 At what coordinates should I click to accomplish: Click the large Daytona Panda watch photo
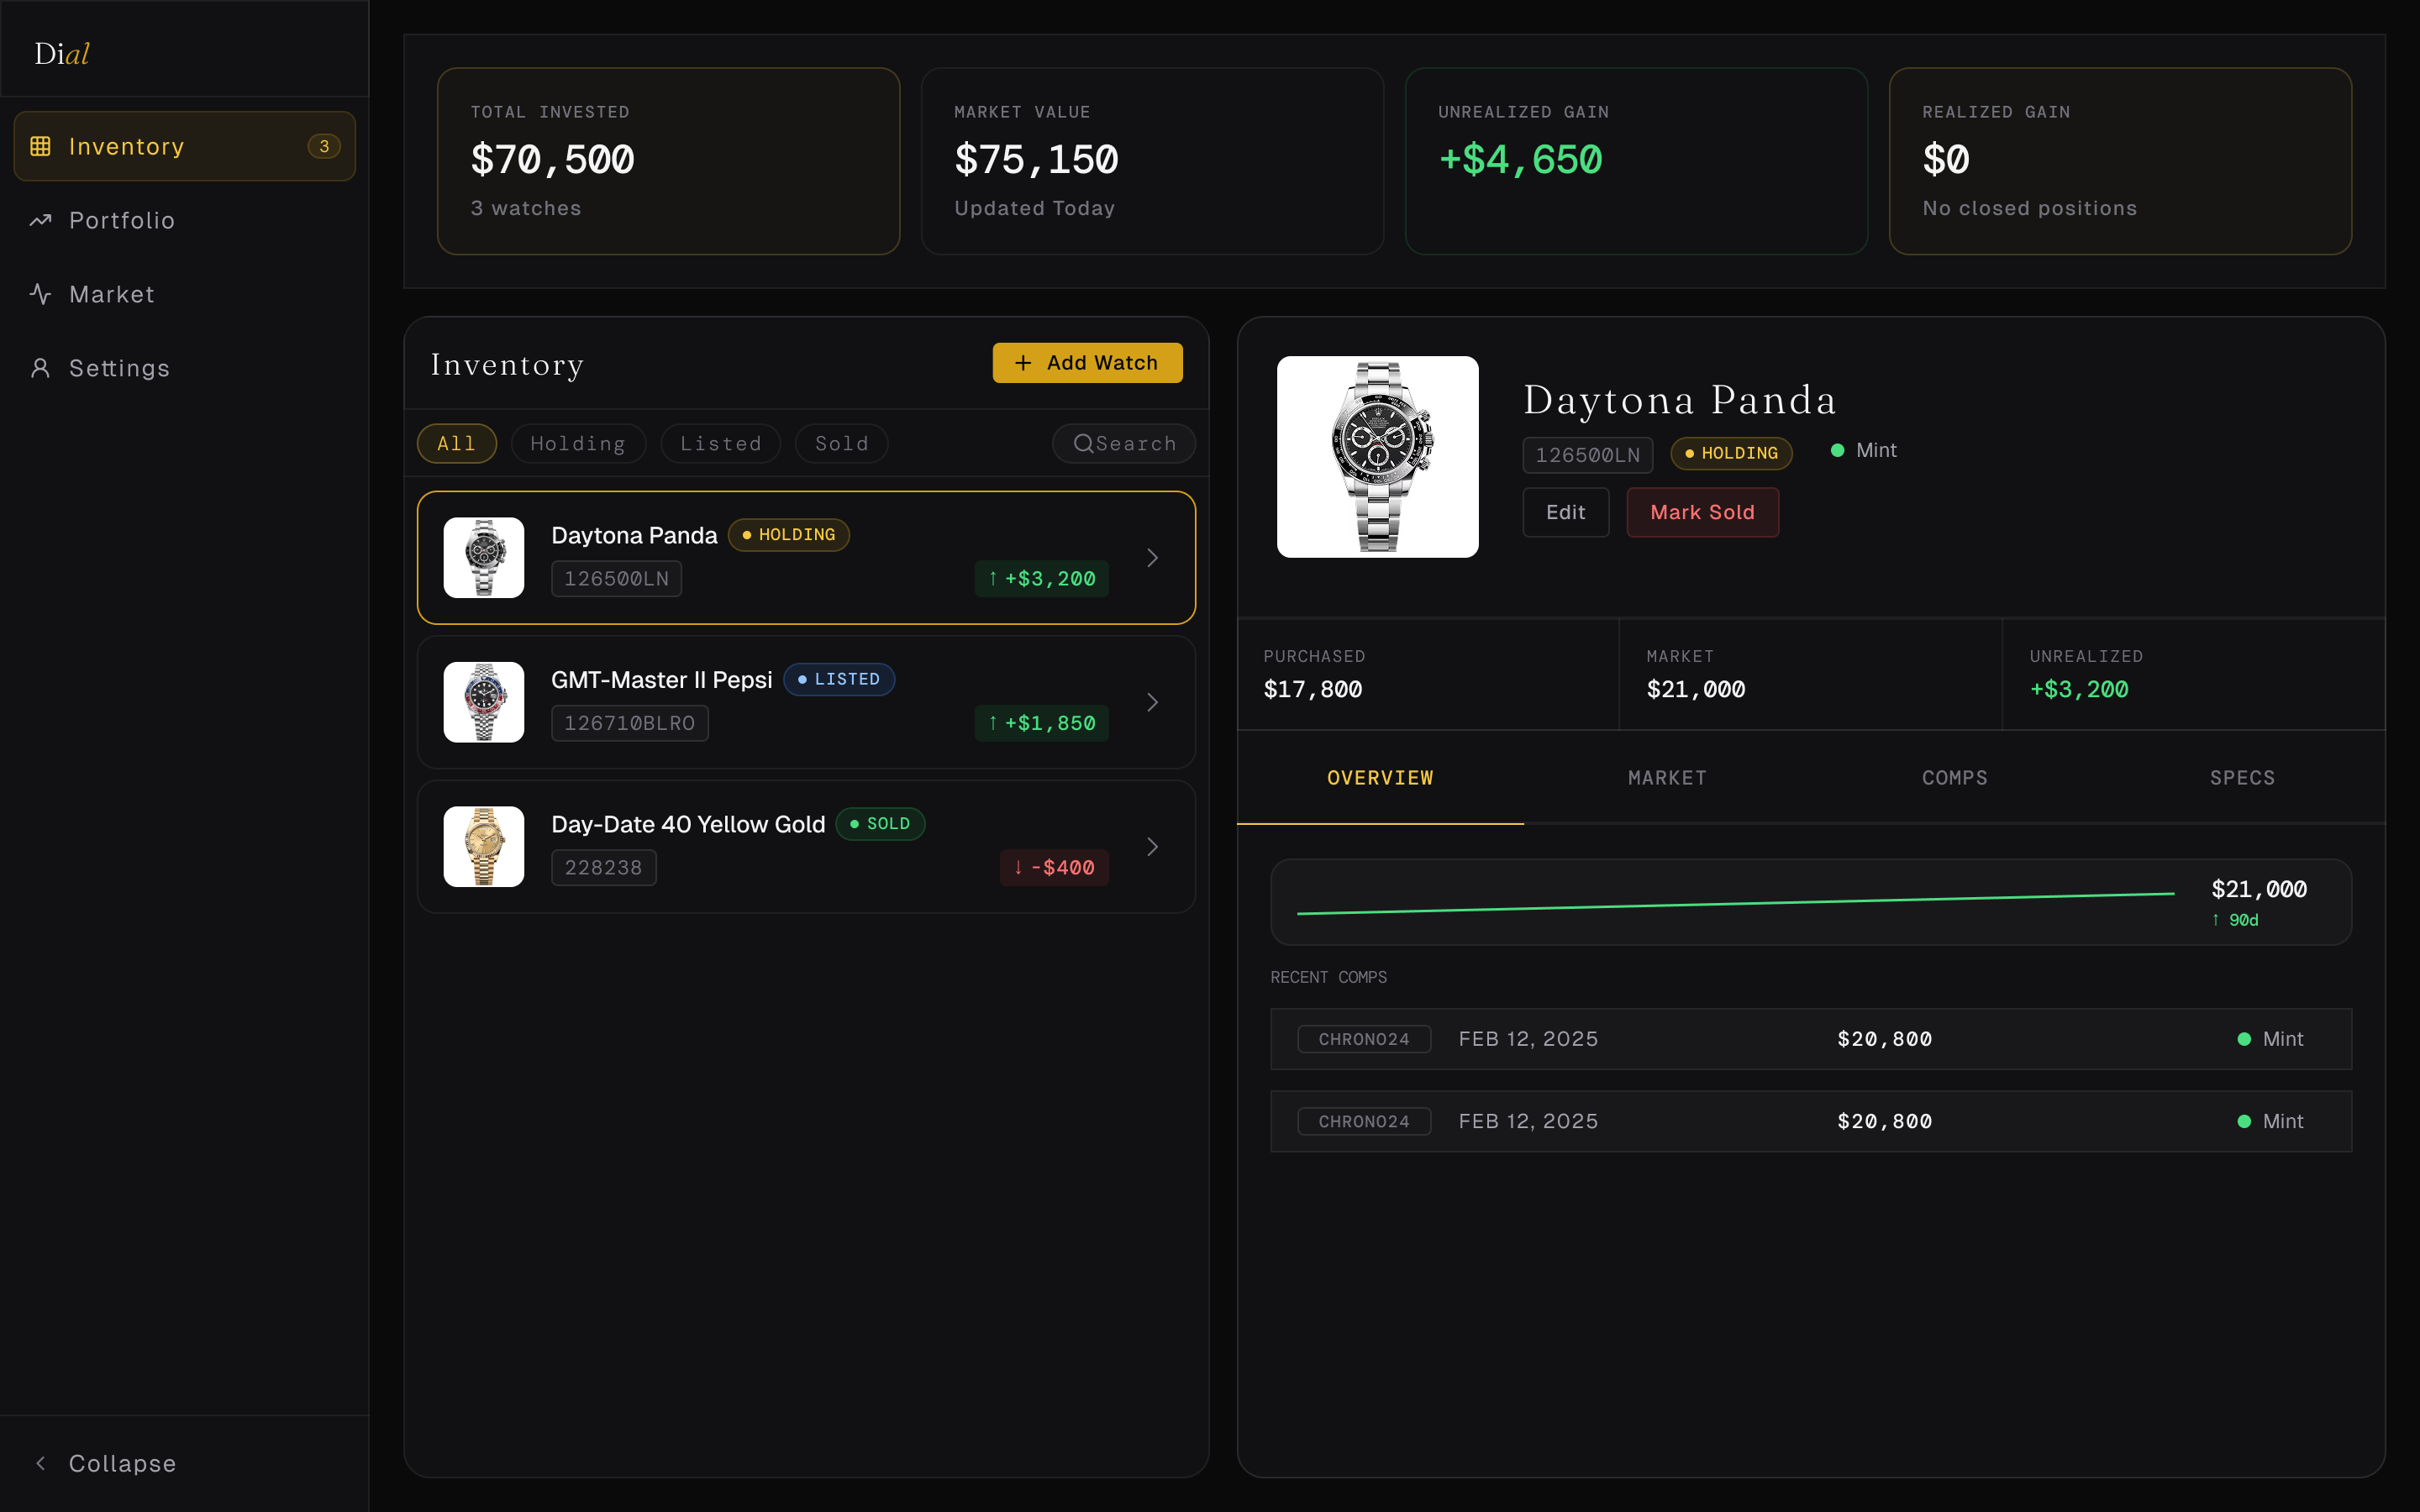coord(1377,457)
